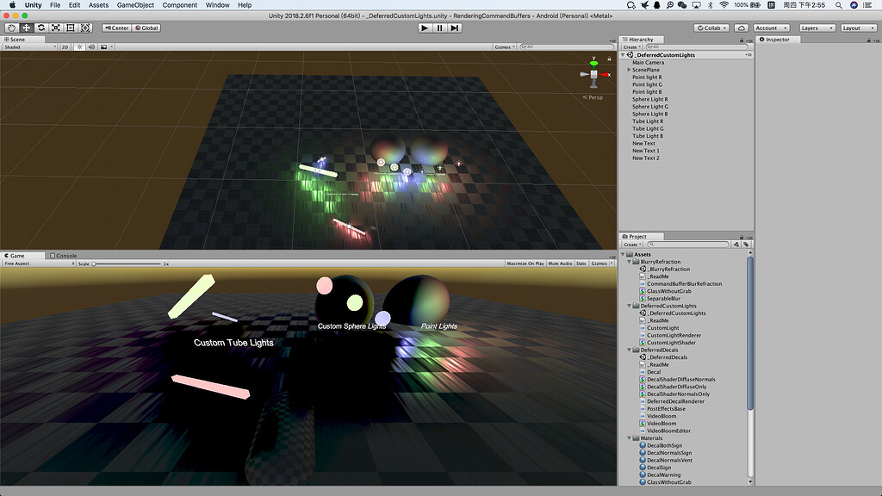Select the Scale tool
The height and width of the screenshot is (496, 882).
click(56, 28)
